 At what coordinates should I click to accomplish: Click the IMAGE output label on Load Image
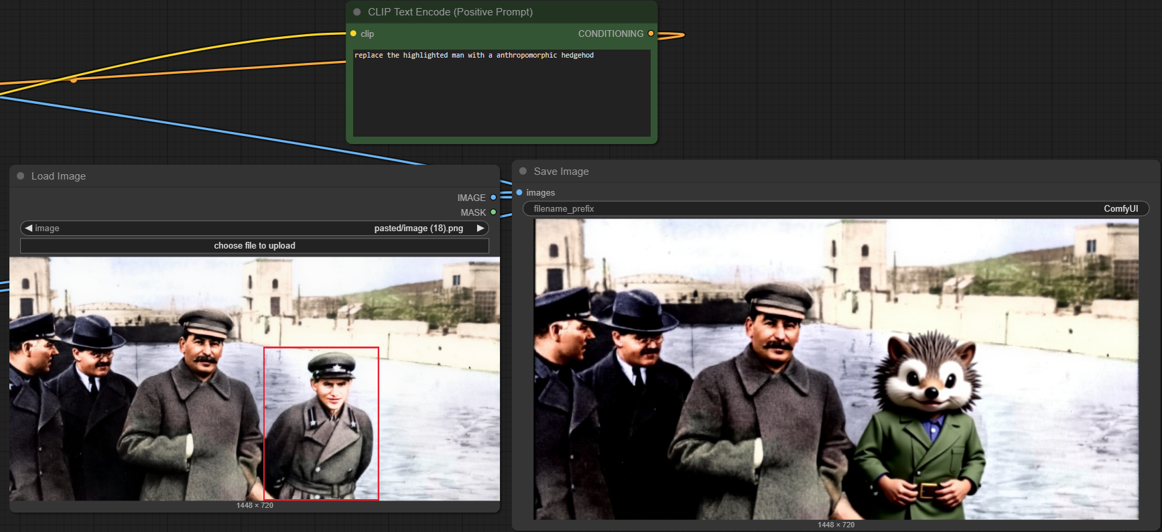[x=471, y=198]
